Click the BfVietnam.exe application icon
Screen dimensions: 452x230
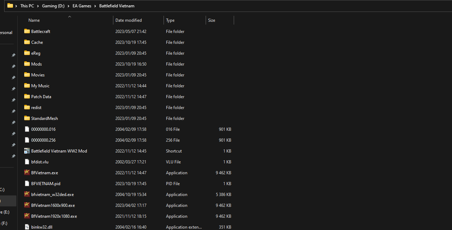(x=27, y=172)
